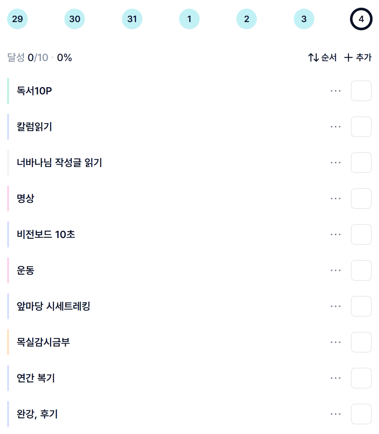Screen dimensions: 379x434
Task: Select the currently highlighted day 4
Action: pyautogui.click(x=361, y=19)
